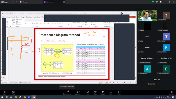176x99 pixels.
Task: Click Reset slide button
Action: click(x=18, y=22)
